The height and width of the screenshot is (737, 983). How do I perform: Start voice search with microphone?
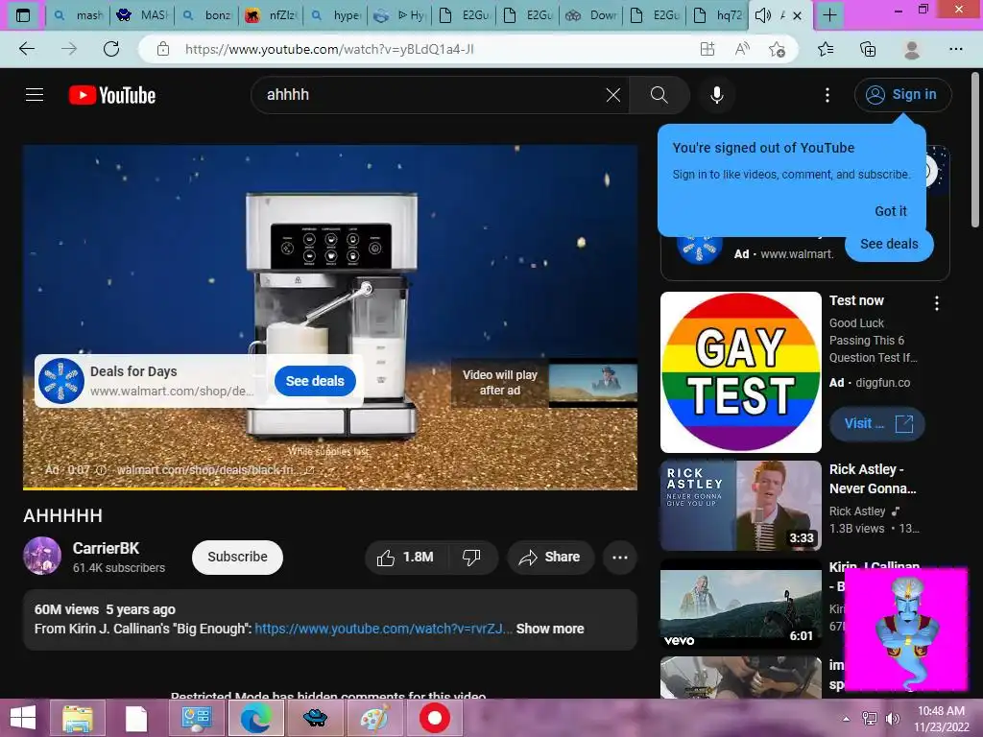(716, 95)
